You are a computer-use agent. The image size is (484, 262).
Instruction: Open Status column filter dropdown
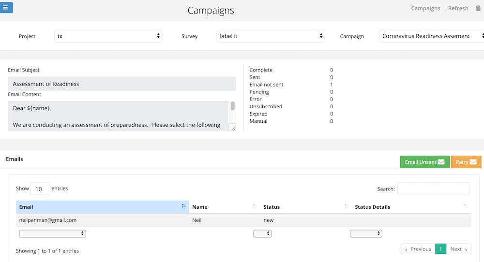pos(262,233)
